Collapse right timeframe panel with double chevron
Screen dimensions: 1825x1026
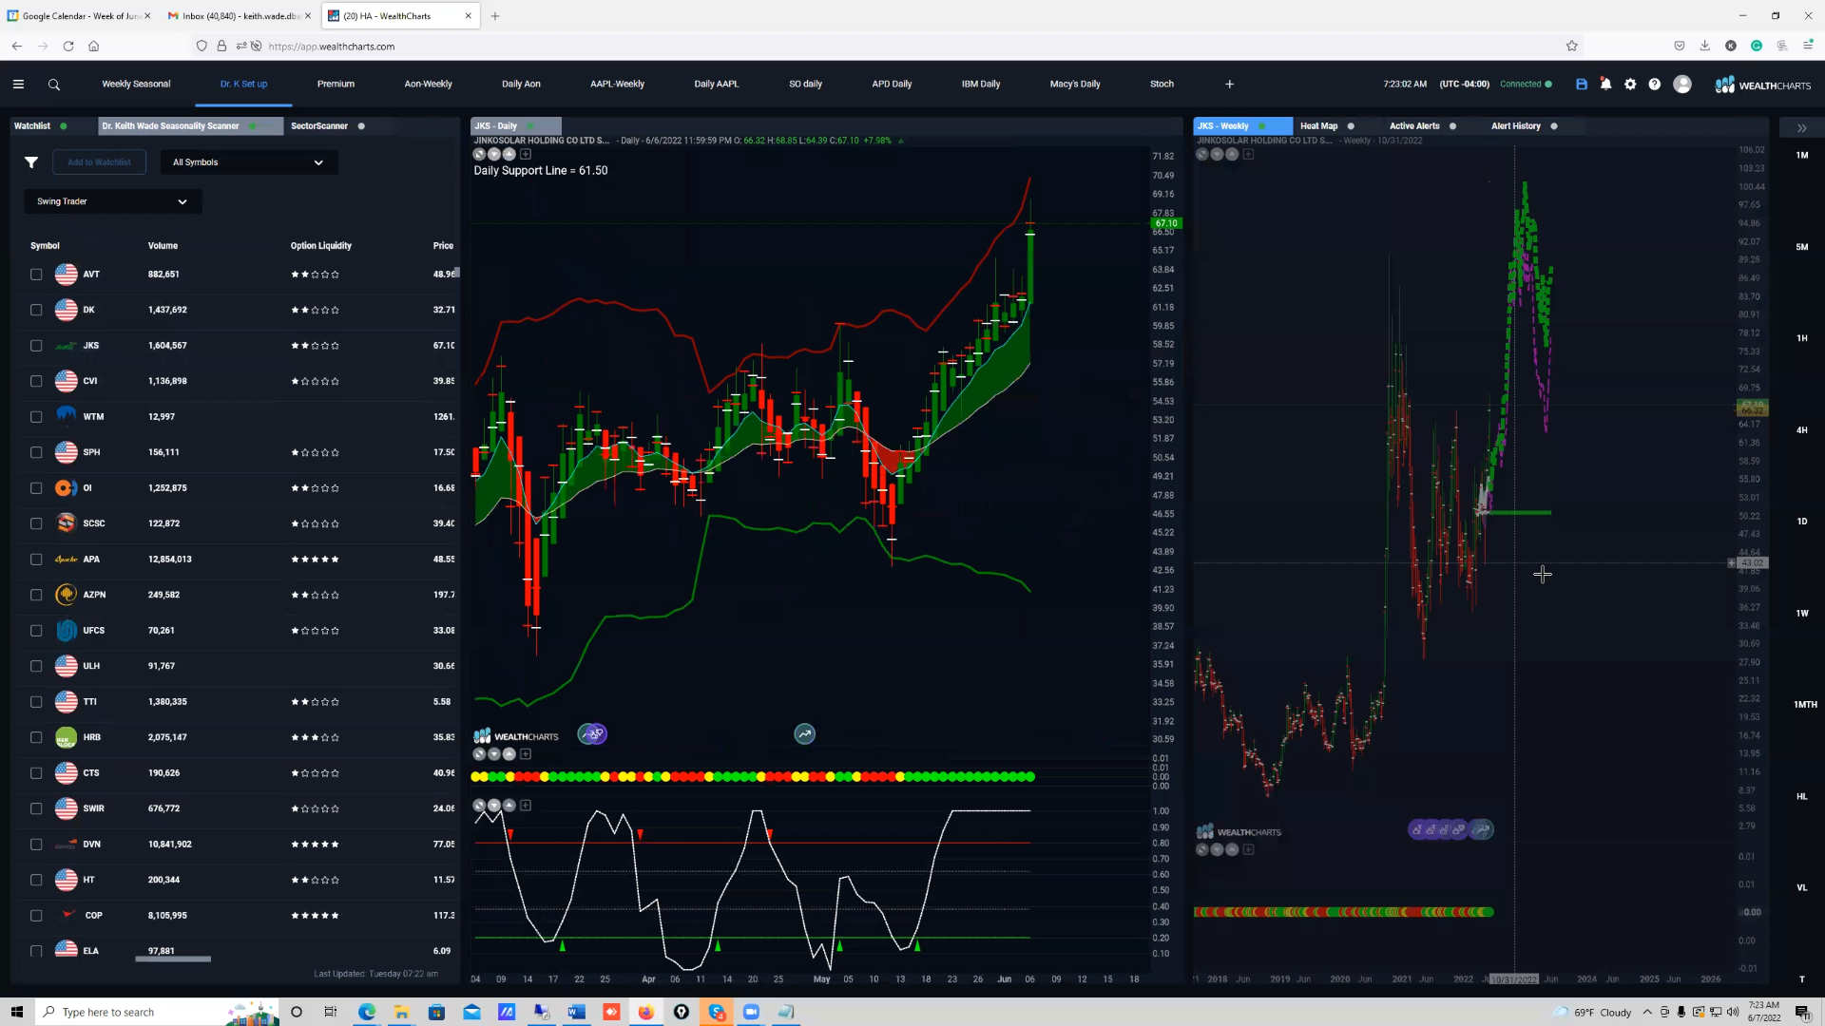(1801, 128)
